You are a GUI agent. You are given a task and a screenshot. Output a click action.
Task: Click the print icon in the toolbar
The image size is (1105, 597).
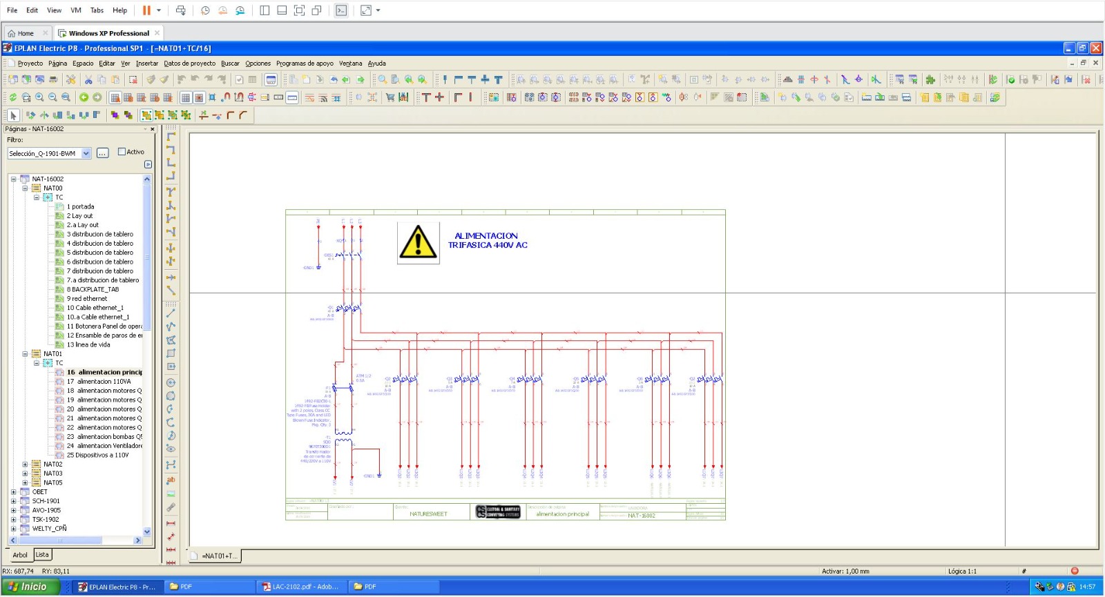(53, 80)
